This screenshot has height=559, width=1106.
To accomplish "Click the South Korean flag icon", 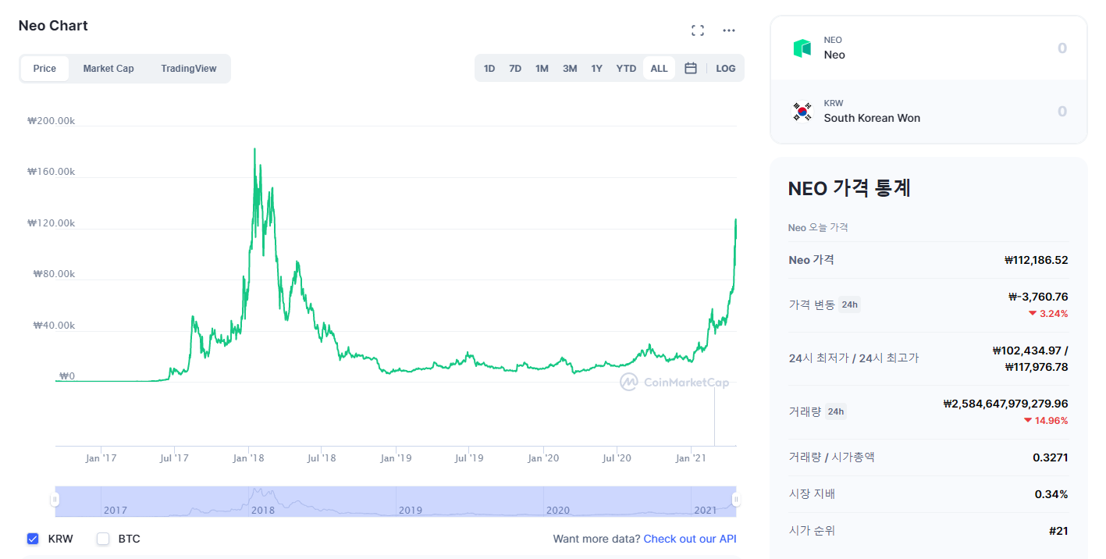I will (802, 112).
